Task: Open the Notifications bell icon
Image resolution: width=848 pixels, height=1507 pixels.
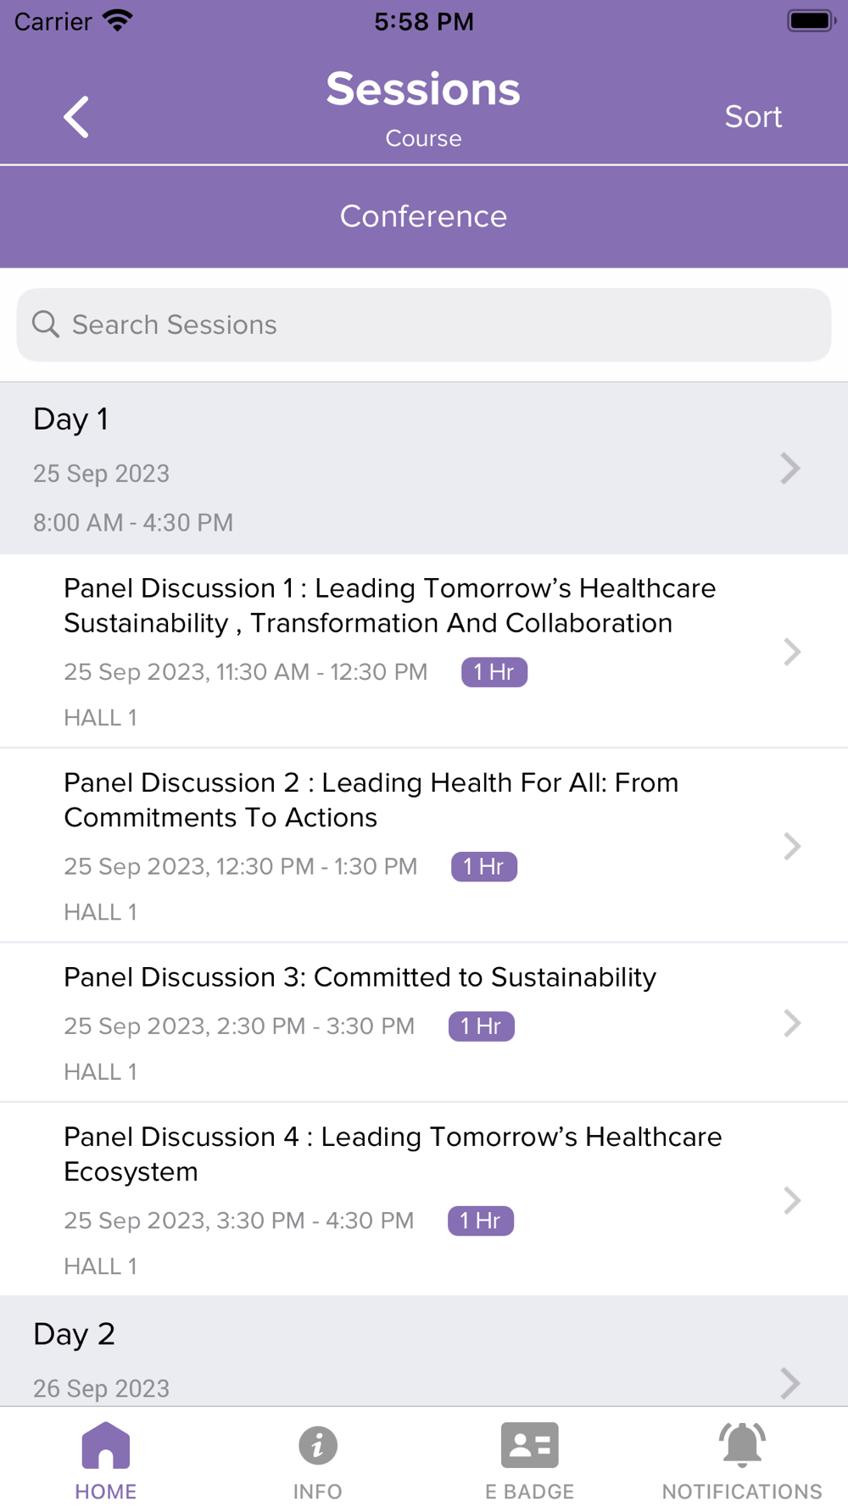Action: coord(742,1445)
